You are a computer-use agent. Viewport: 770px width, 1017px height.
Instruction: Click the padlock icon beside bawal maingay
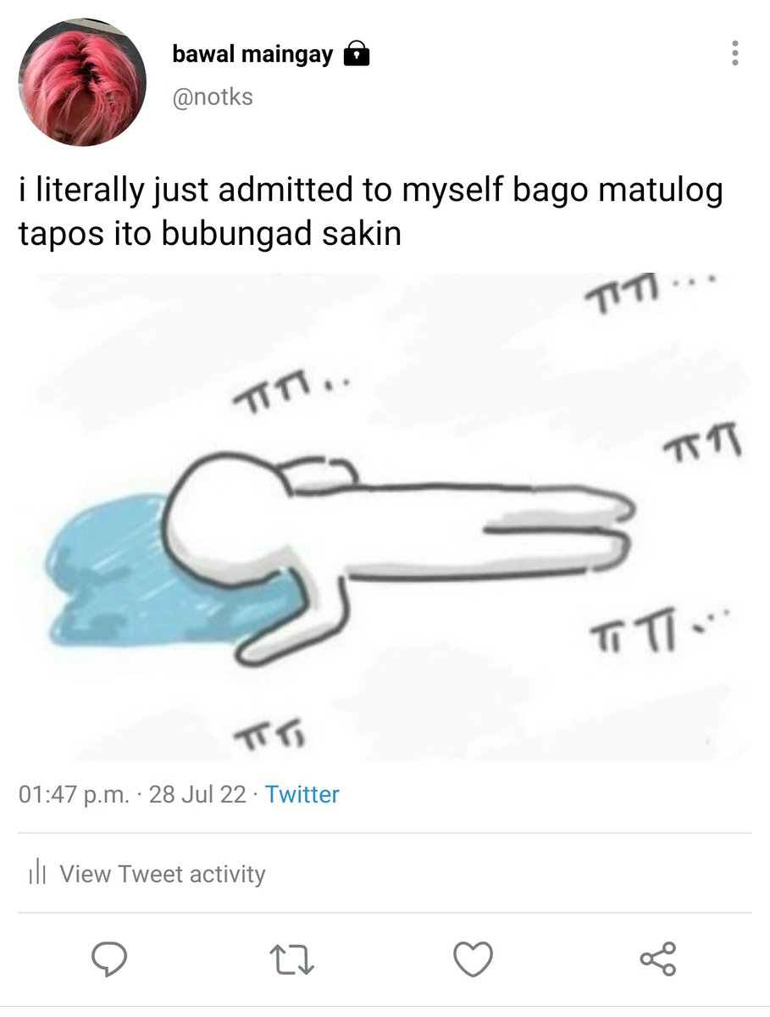coord(357,56)
